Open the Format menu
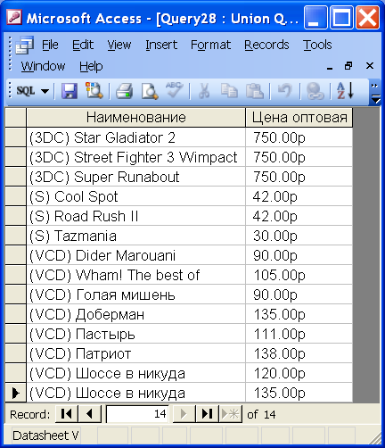This screenshot has width=385, height=448. (x=210, y=45)
